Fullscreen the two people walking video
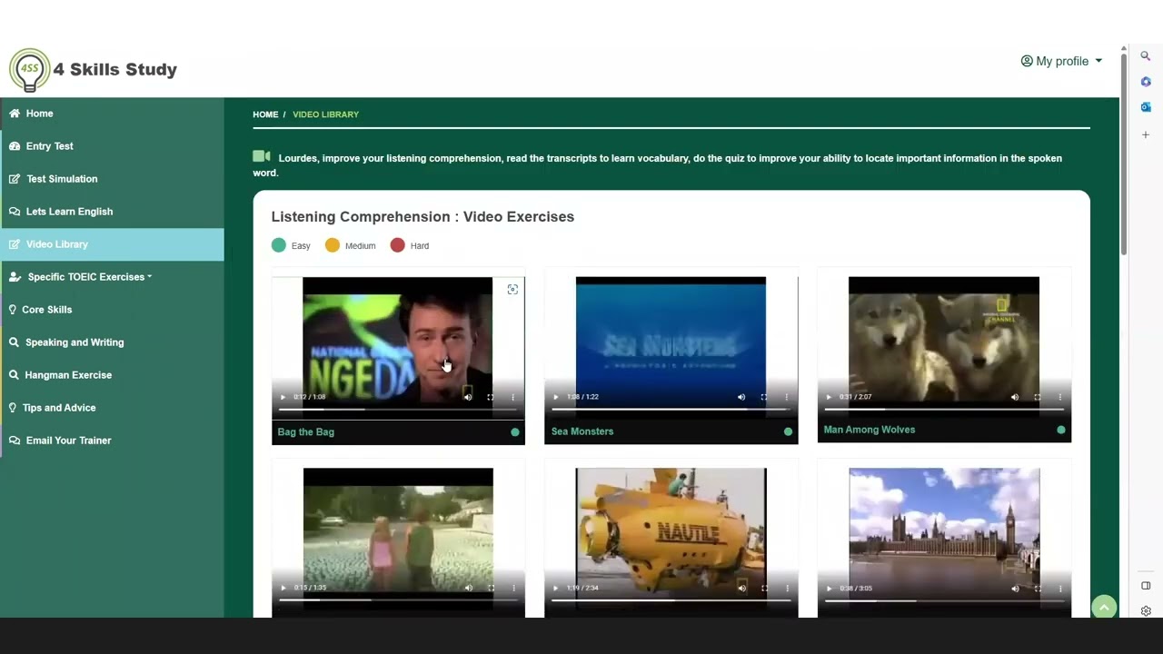 pyautogui.click(x=491, y=588)
